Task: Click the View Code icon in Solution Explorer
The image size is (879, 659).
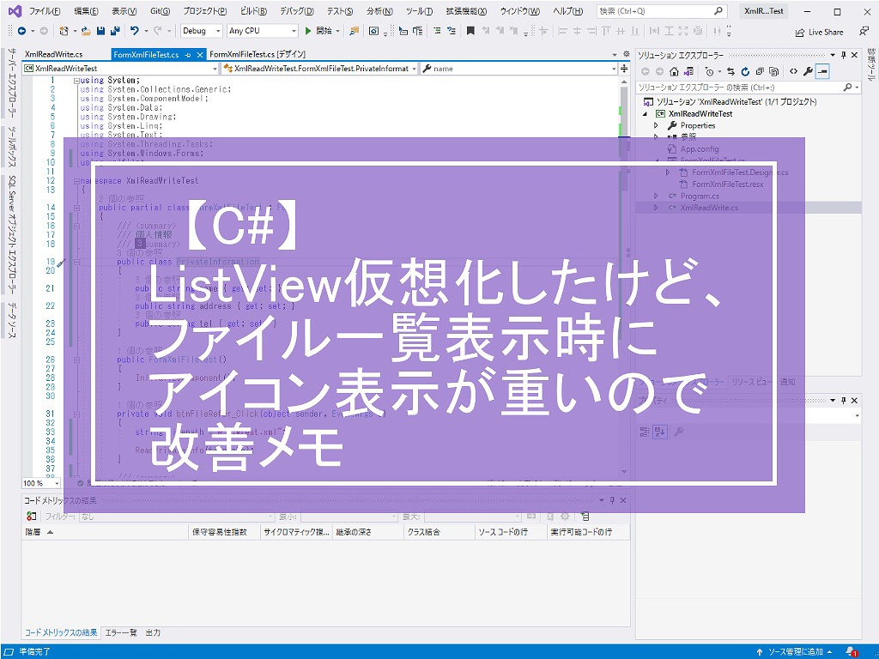Action: pos(792,72)
